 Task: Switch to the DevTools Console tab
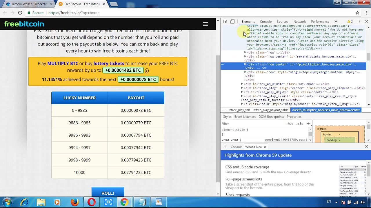click(266, 22)
